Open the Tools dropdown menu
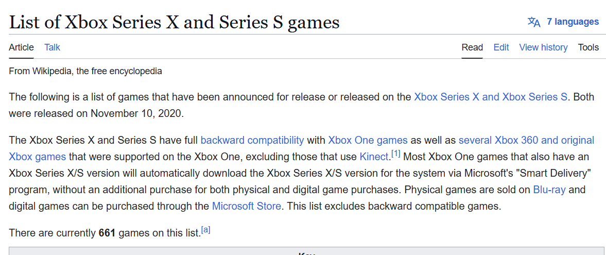 [x=588, y=47]
